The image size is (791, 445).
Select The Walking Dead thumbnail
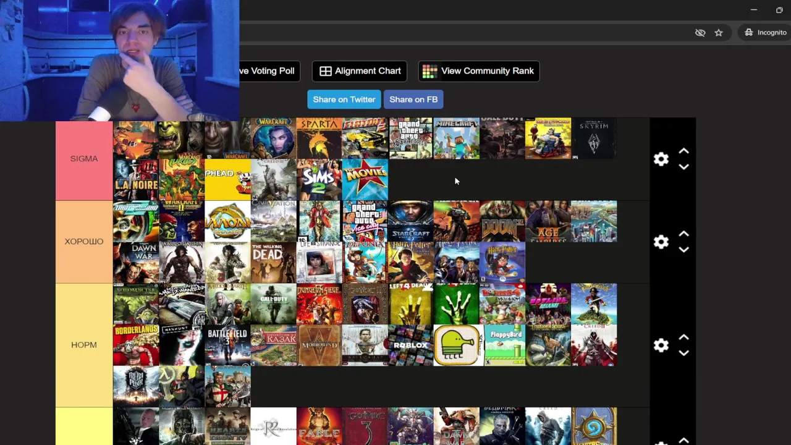pyautogui.click(x=273, y=263)
